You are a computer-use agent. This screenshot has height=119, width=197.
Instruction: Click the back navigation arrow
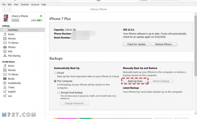[5, 9]
